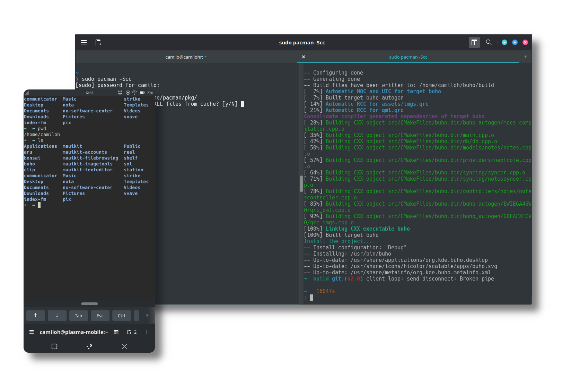Open the hamburger menu in the terminal toolbar
The width and height of the screenshot is (571, 378).
(84, 42)
